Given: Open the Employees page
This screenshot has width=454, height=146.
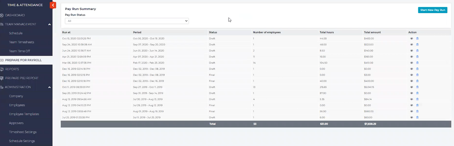Looking at the screenshot, I should click(x=17, y=105).
